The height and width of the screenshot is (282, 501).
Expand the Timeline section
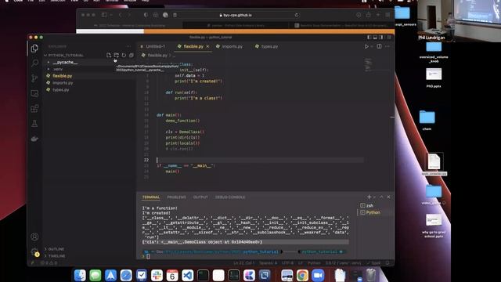click(x=55, y=256)
